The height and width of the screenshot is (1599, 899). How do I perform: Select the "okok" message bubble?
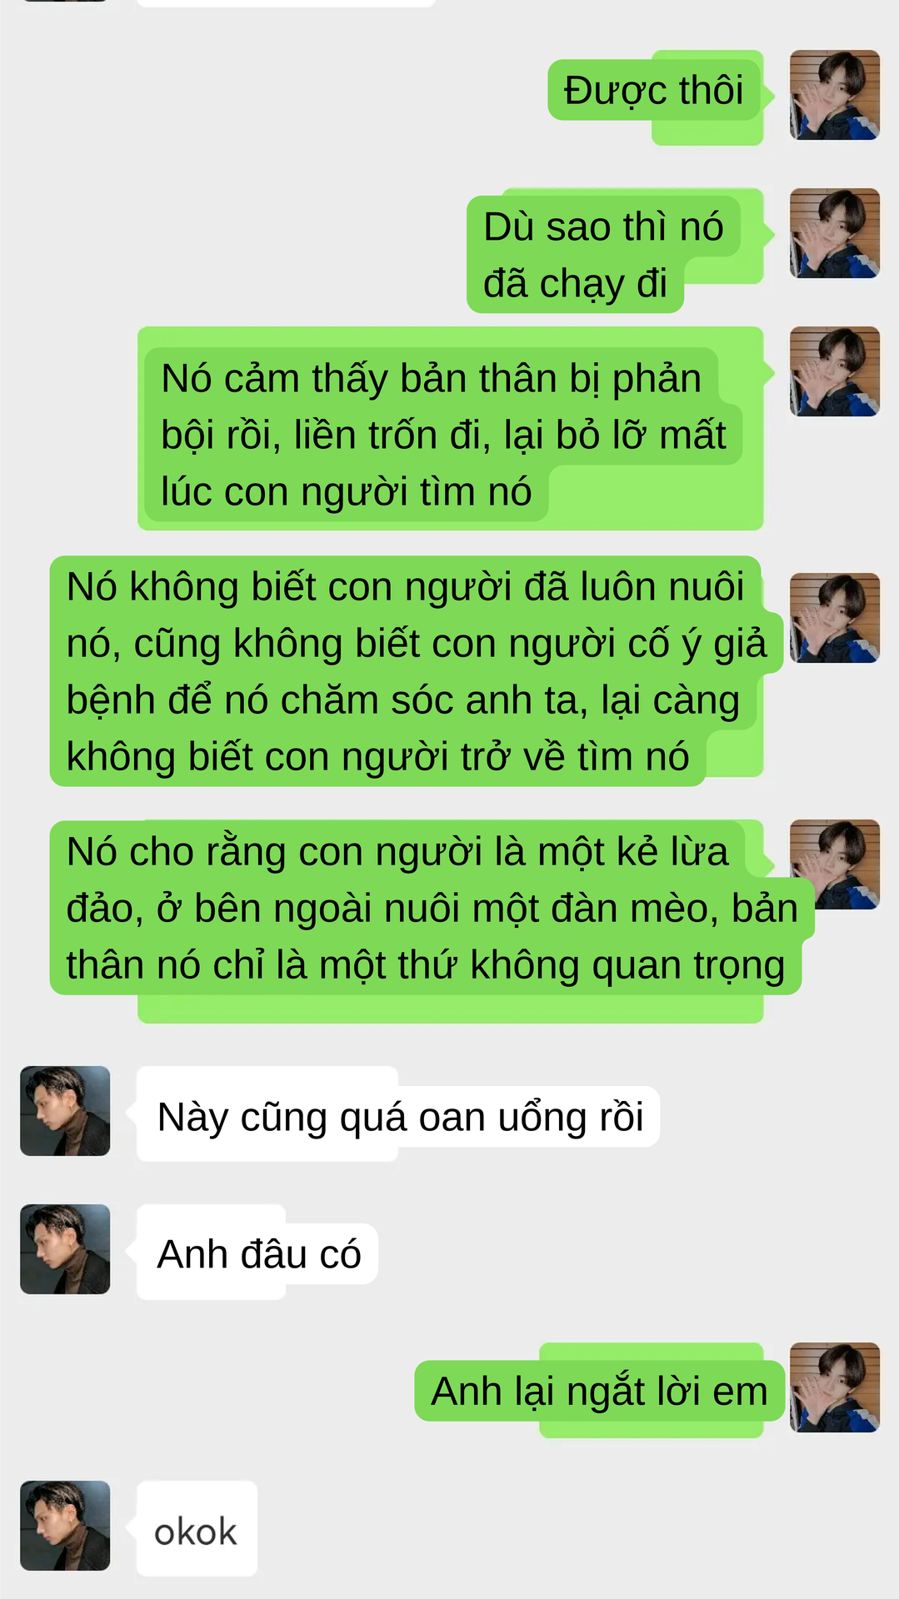[x=197, y=1529]
